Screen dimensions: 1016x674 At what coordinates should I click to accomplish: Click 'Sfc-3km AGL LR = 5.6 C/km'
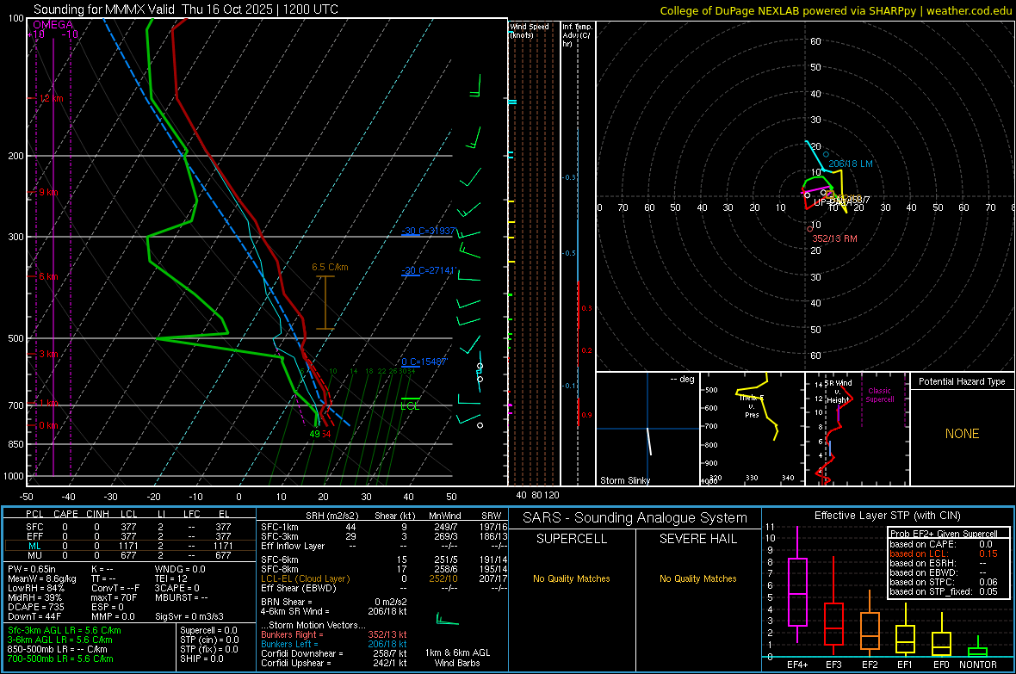[x=65, y=631]
